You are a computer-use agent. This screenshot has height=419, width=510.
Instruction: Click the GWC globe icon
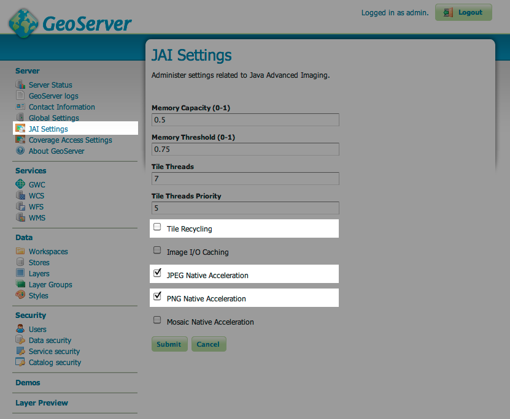pyautogui.click(x=20, y=184)
